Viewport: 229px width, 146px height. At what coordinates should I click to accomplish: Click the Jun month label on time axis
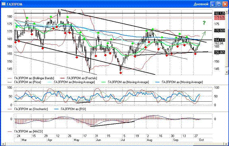click(x=99, y=140)
